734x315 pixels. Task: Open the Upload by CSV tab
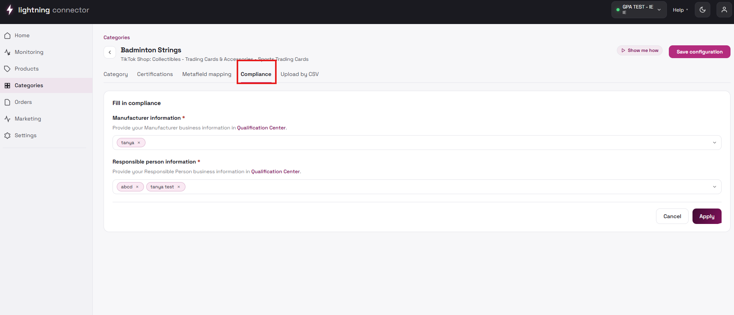[x=299, y=74]
